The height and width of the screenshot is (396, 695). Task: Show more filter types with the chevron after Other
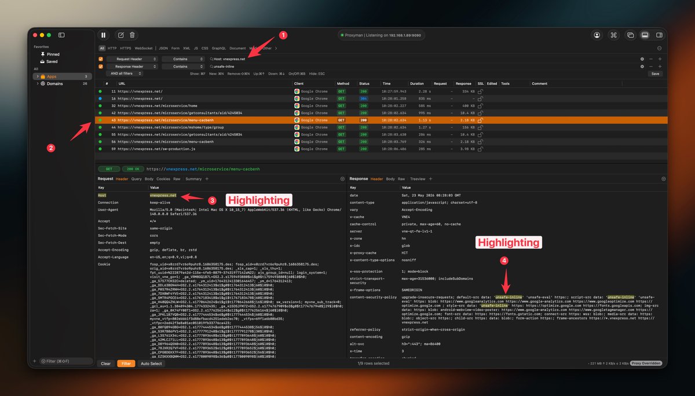coord(276,48)
